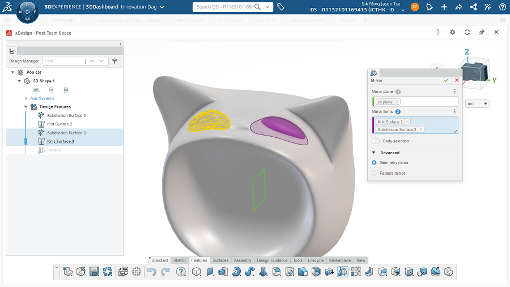Select the Geometry mirror radio button
This screenshot has width=510, height=287.
pos(374,163)
